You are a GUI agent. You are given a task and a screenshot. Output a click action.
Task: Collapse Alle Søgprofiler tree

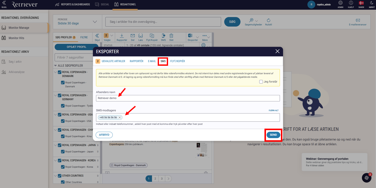(56, 66)
